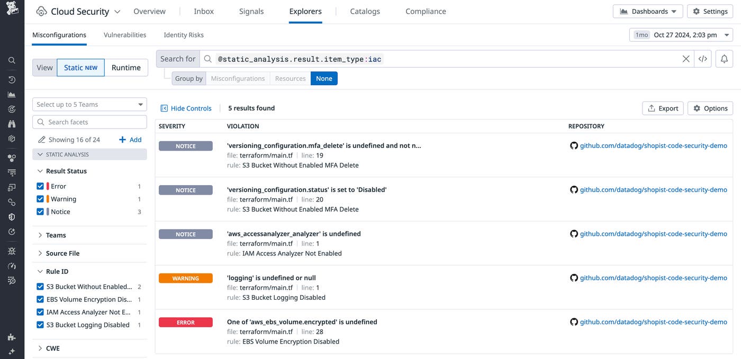The image size is (741, 359).
Task: Uncheck the Error result status filter
Action: pos(40,186)
